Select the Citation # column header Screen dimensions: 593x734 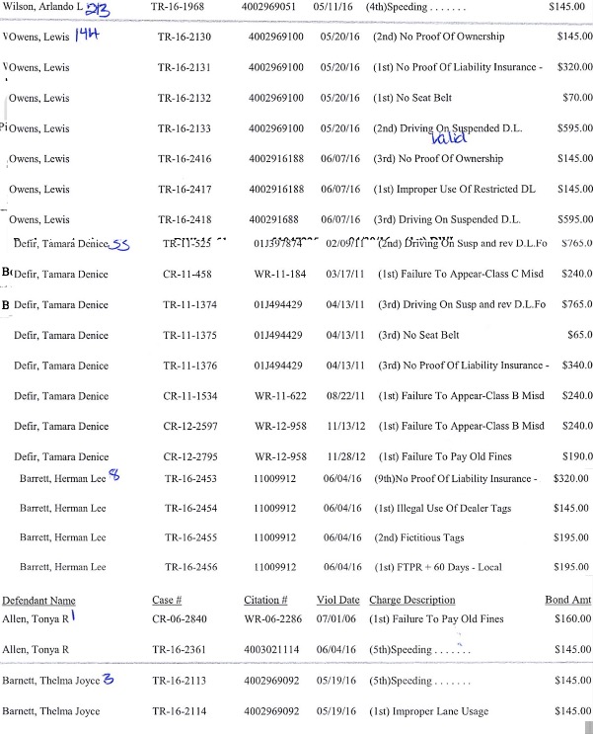point(265,600)
